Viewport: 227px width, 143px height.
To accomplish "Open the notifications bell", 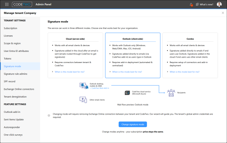I will click(x=191, y=5).
